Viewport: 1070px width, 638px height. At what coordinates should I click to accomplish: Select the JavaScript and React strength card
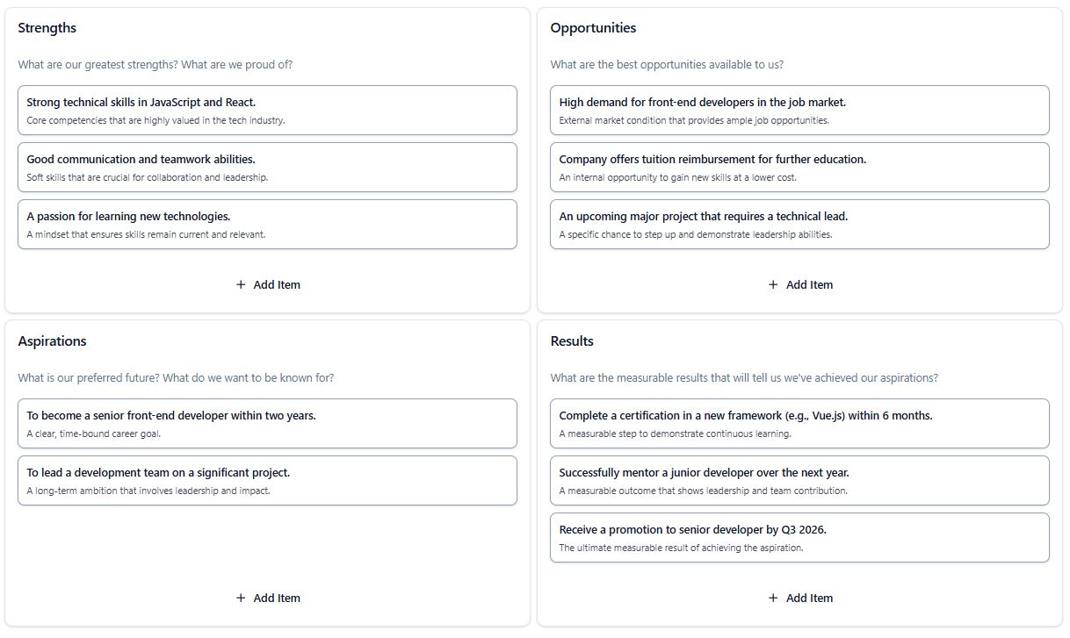(267, 111)
